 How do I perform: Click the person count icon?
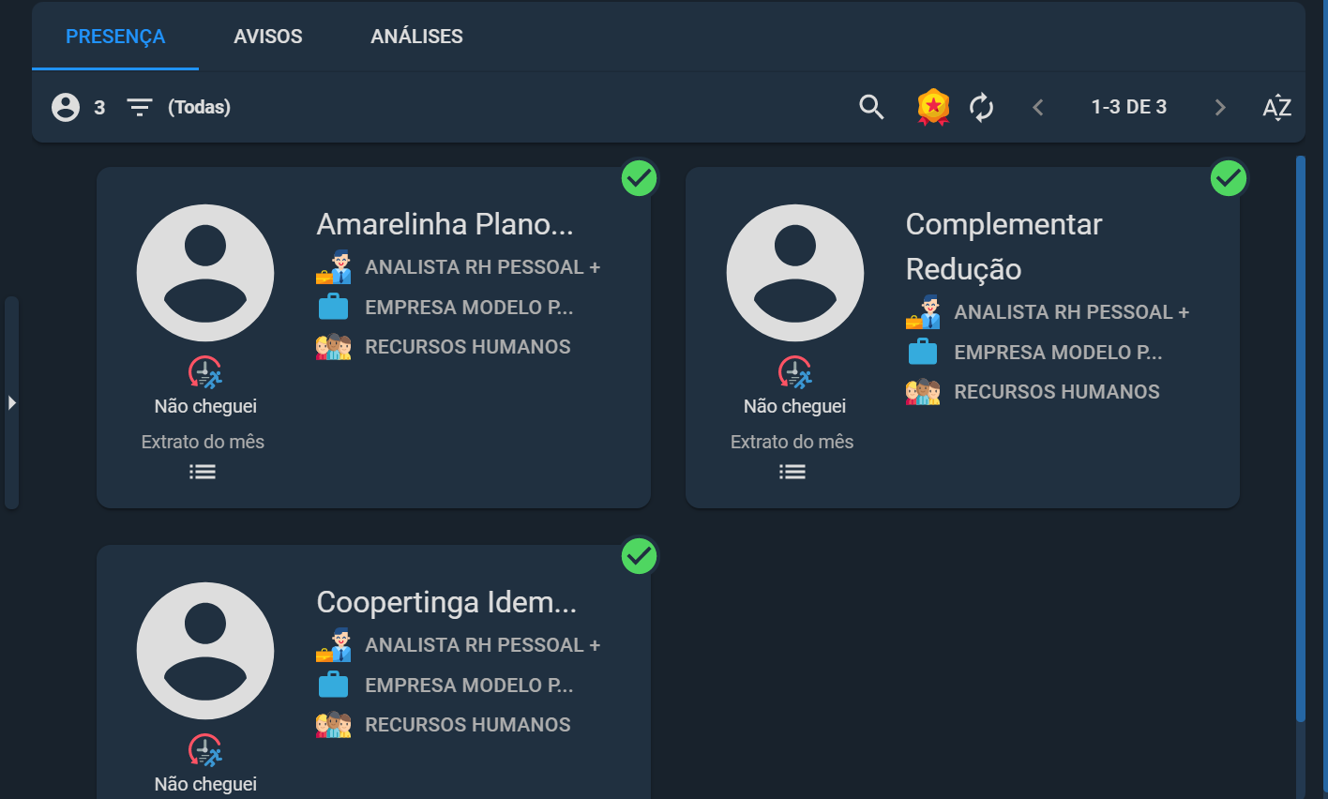[66, 107]
